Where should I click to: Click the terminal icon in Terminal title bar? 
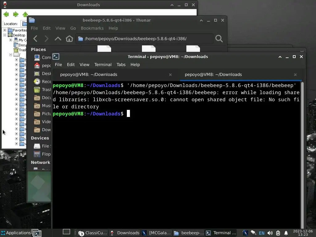coord(56,57)
